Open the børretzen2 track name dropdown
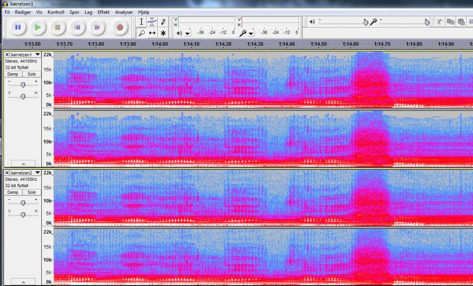Image resolution: width=473 pixels, height=286 pixels. [x=37, y=173]
